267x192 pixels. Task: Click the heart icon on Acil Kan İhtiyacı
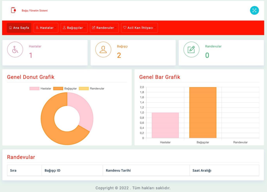tap(125, 28)
